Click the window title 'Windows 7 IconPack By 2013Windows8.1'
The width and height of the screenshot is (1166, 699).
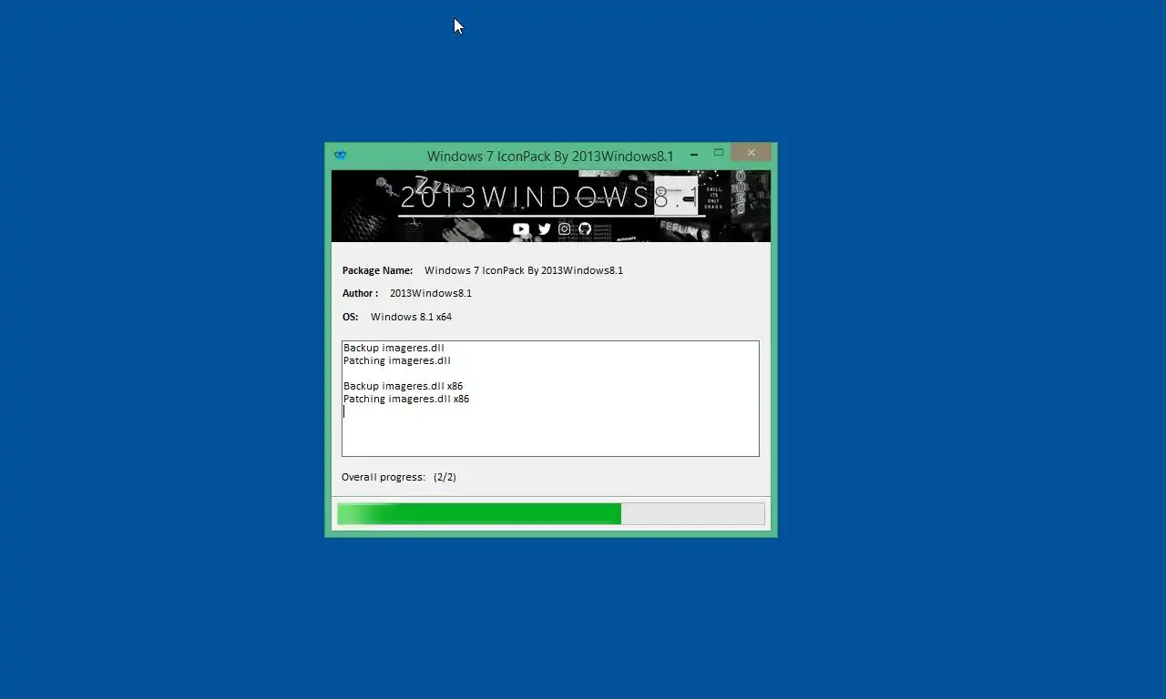pyautogui.click(x=550, y=156)
